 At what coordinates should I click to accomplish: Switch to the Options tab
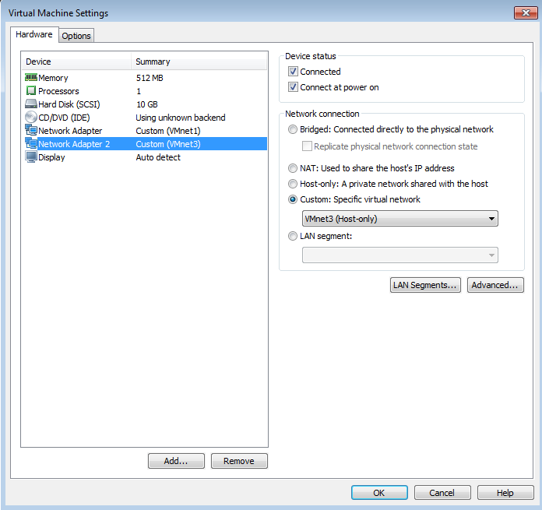[x=76, y=36]
